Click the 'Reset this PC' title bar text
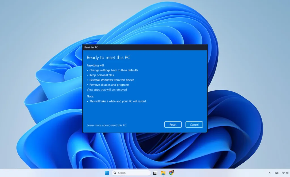This screenshot has width=290, height=177. click(x=91, y=48)
